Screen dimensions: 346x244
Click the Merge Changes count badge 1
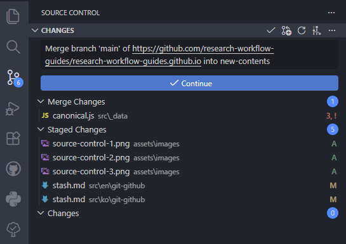tap(333, 101)
